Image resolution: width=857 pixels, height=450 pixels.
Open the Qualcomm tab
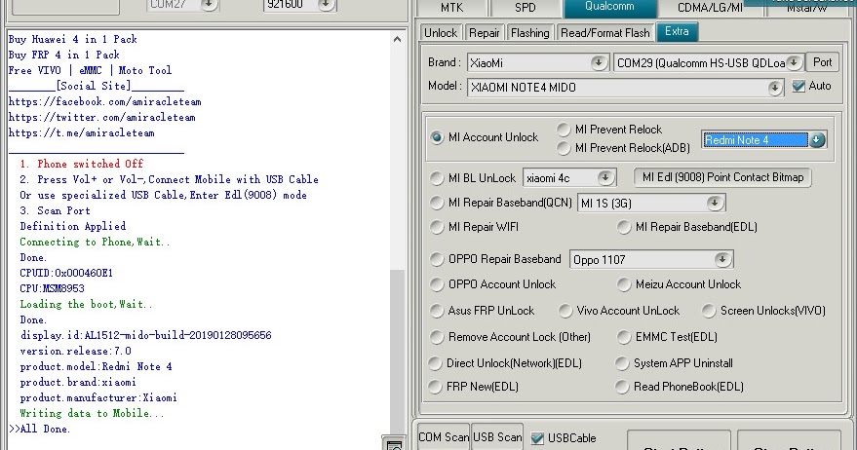tap(609, 7)
